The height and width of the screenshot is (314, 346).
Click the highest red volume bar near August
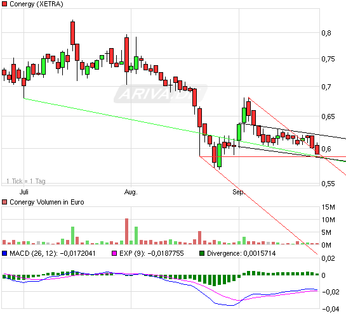[126, 232]
